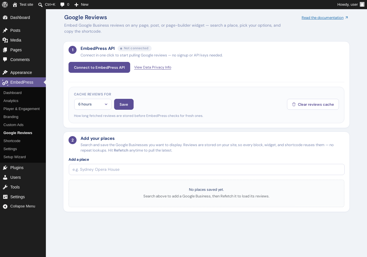Screen dimensions: 367x257
Task: Click the Users person icon
Action: (x=5, y=177)
